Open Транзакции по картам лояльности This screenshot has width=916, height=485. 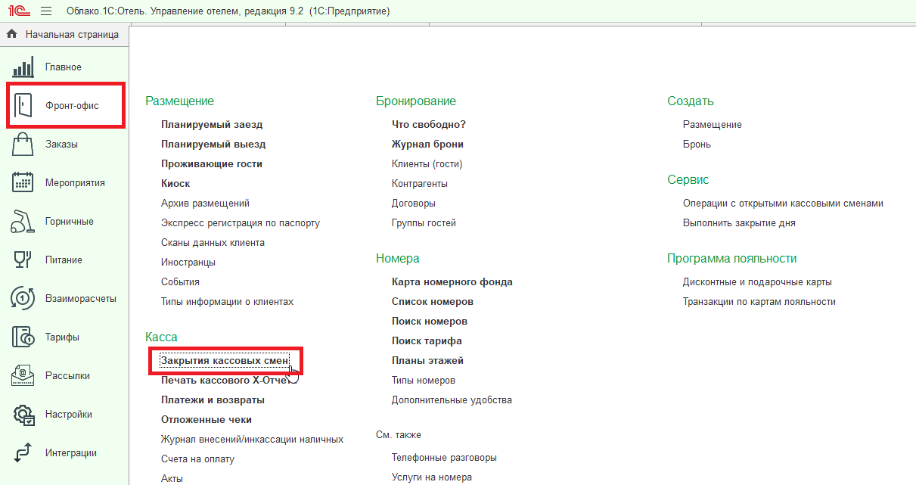click(x=759, y=302)
